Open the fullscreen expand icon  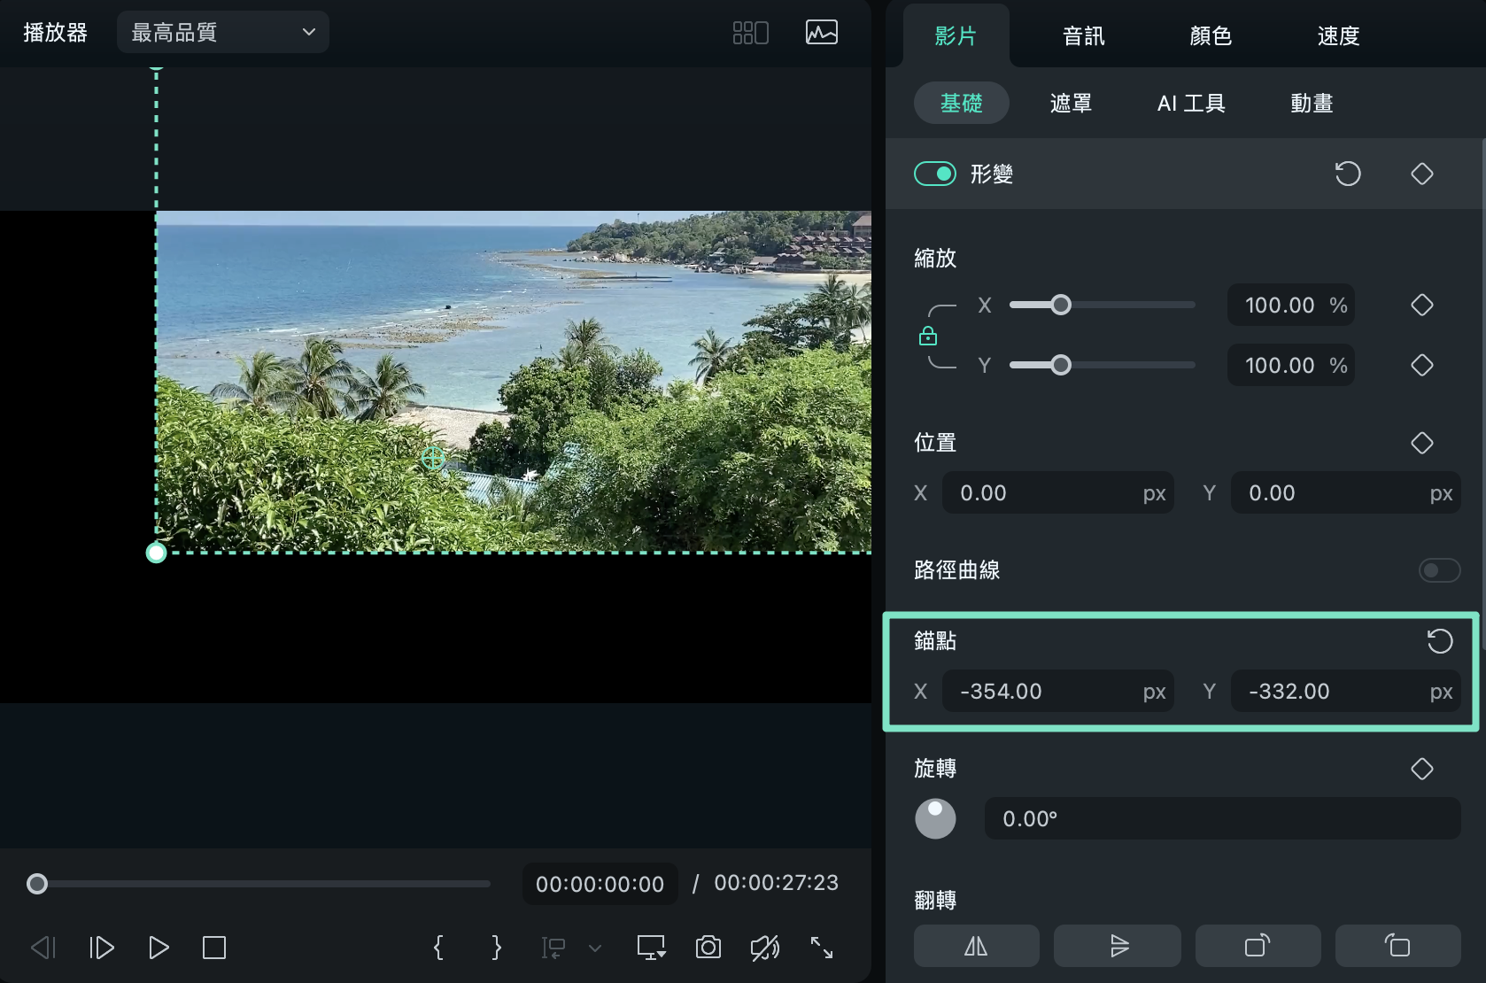[821, 948]
